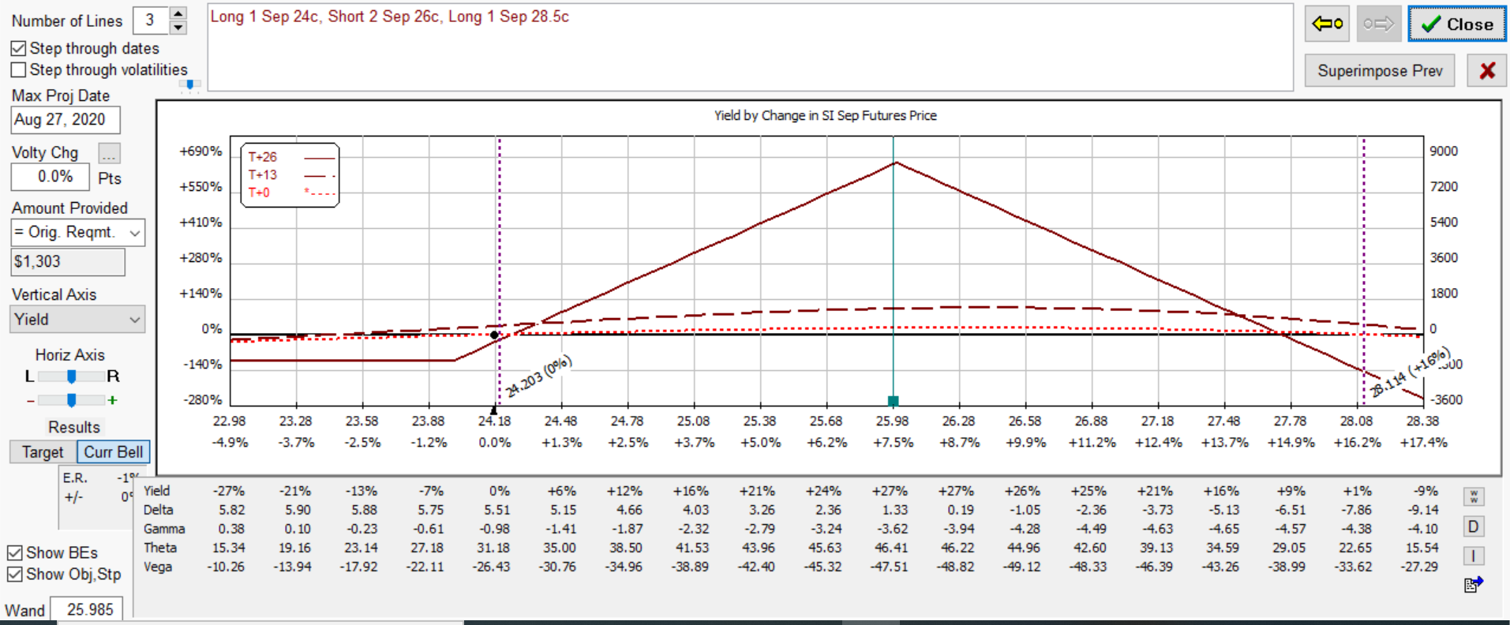Screen dimensions: 1510x625
Task: Click the 25.98 price axis label
Action: tap(892, 421)
